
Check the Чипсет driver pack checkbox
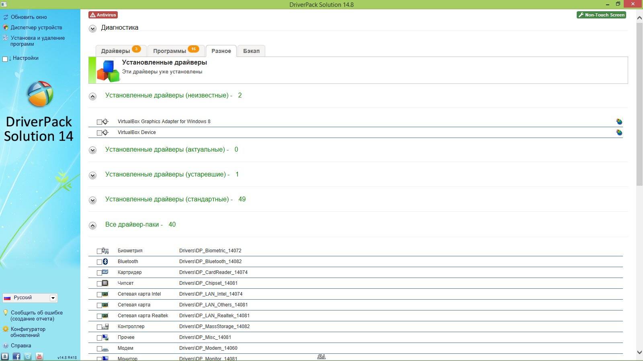[99, 284]
